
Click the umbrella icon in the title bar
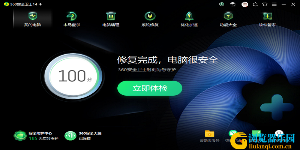(233, 4)
